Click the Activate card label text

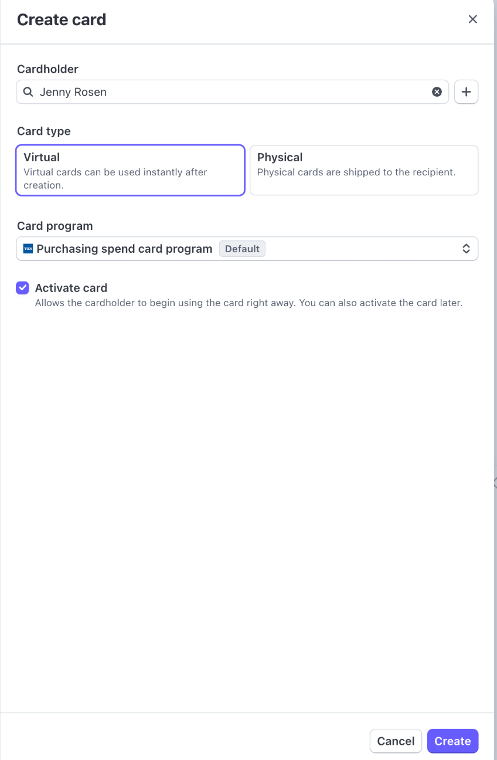[71, 288]
